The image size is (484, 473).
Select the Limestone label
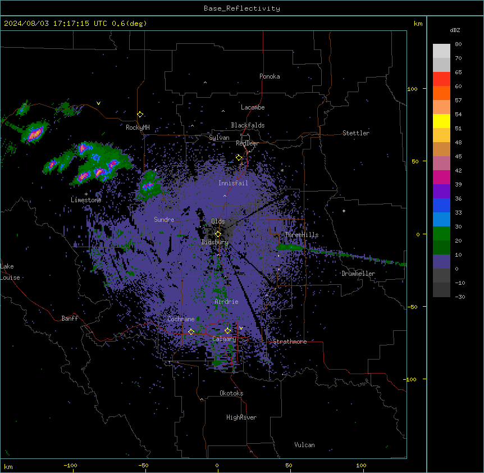pos(86,200)
